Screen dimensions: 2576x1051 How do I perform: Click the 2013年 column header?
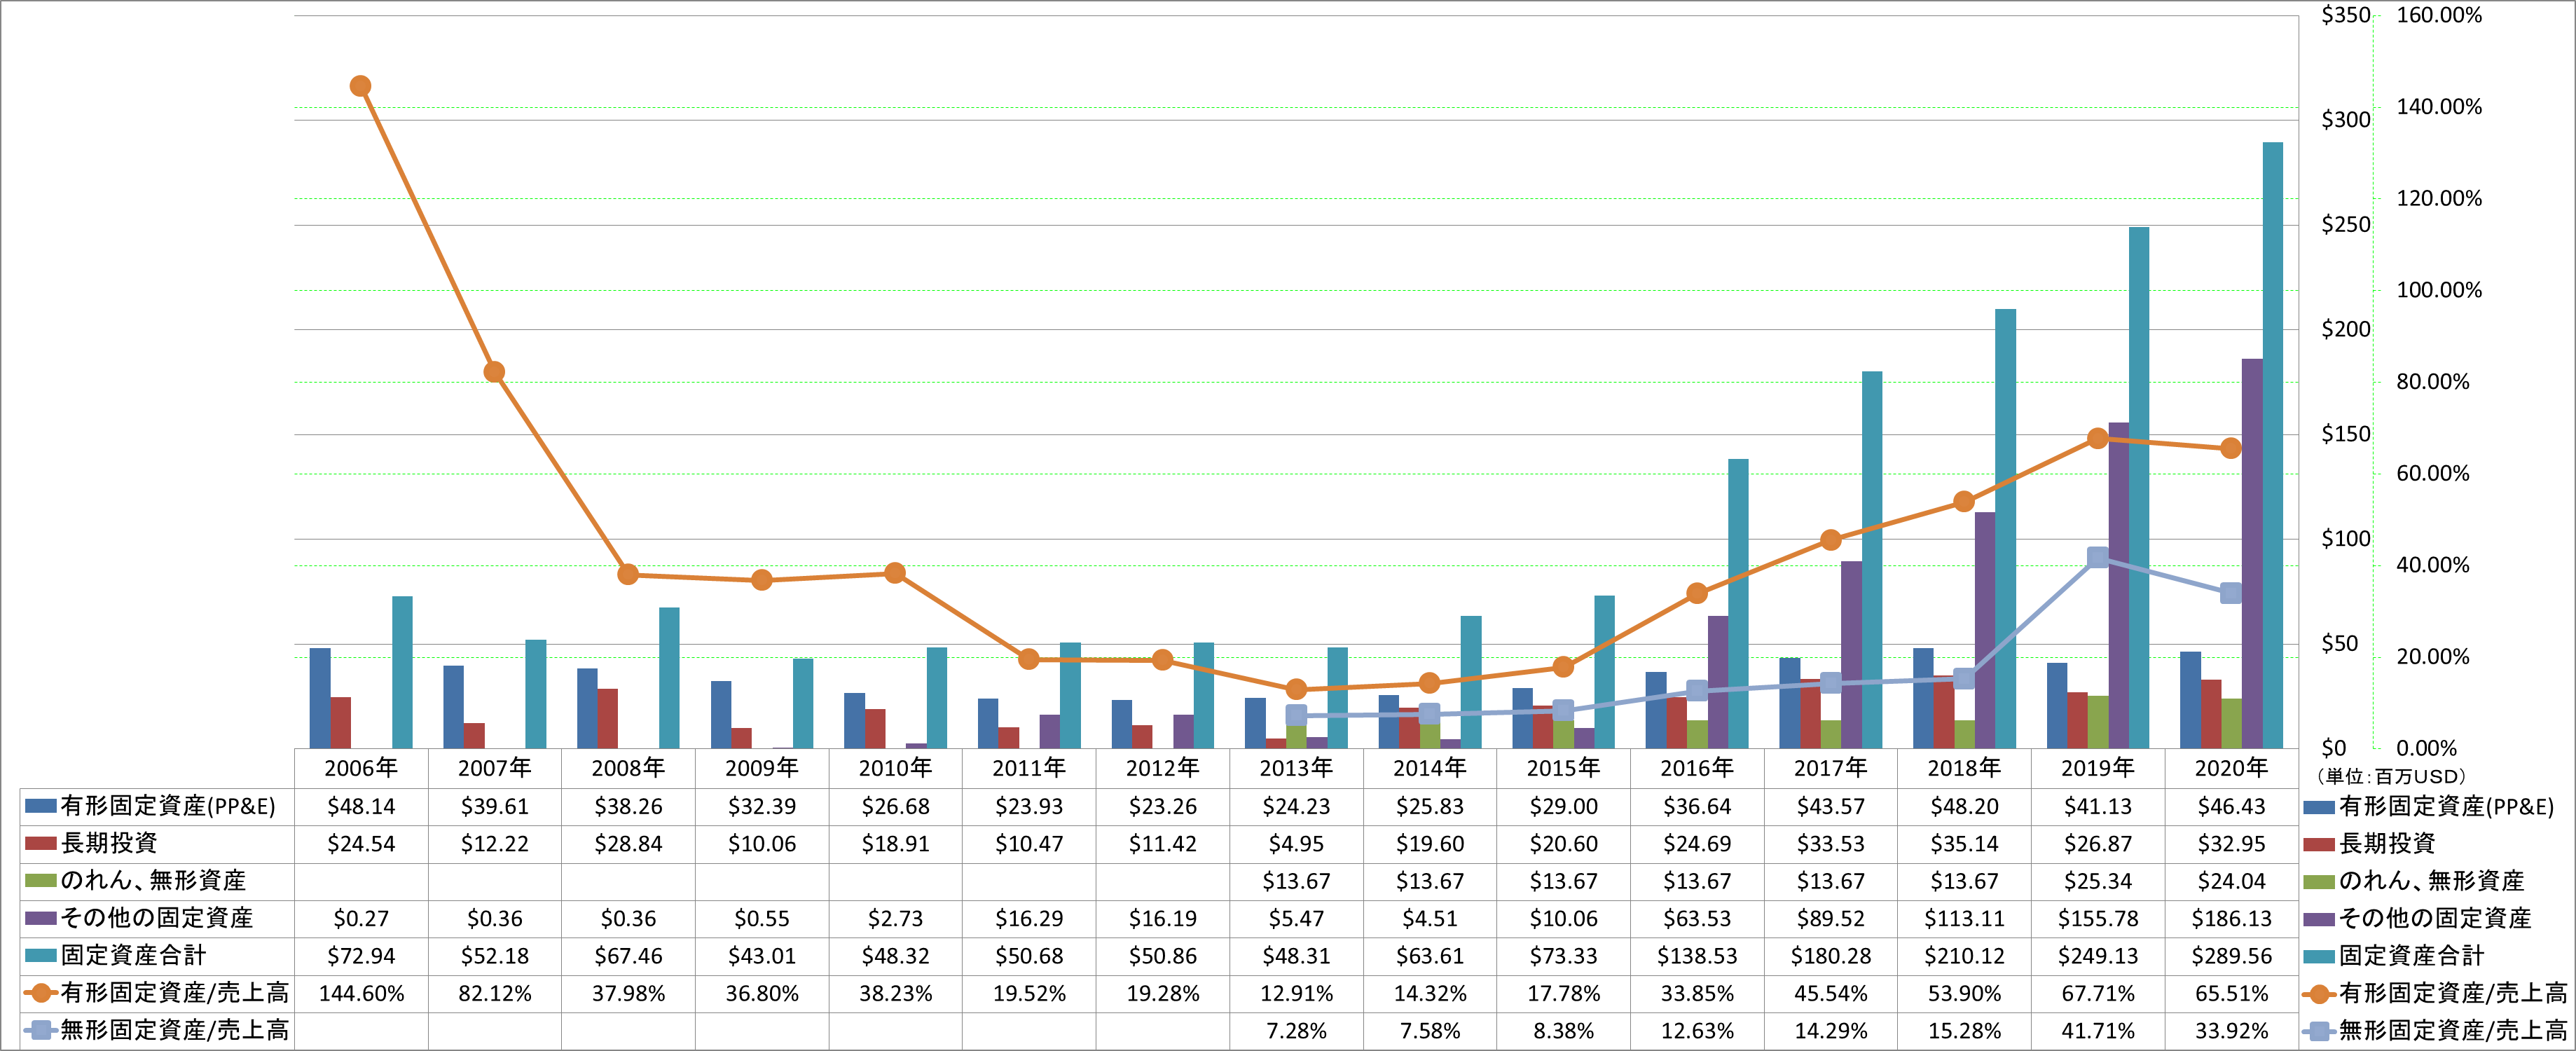1296,768
